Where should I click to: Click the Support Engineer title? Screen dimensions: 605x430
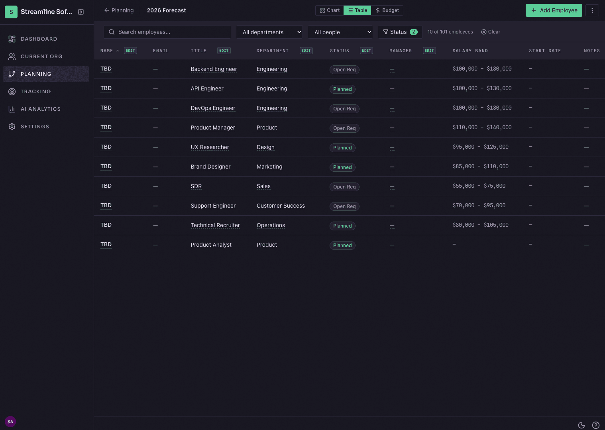(213, 206)
